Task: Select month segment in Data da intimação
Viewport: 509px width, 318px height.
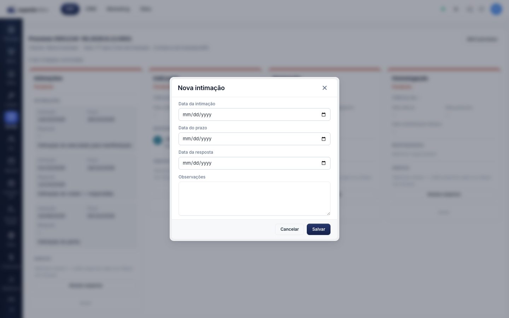Action: coord(187,114)
